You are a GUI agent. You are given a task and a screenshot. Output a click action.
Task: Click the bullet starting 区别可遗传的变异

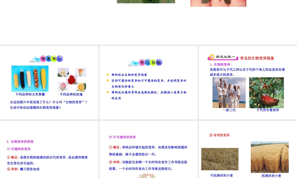coord(149,83)
